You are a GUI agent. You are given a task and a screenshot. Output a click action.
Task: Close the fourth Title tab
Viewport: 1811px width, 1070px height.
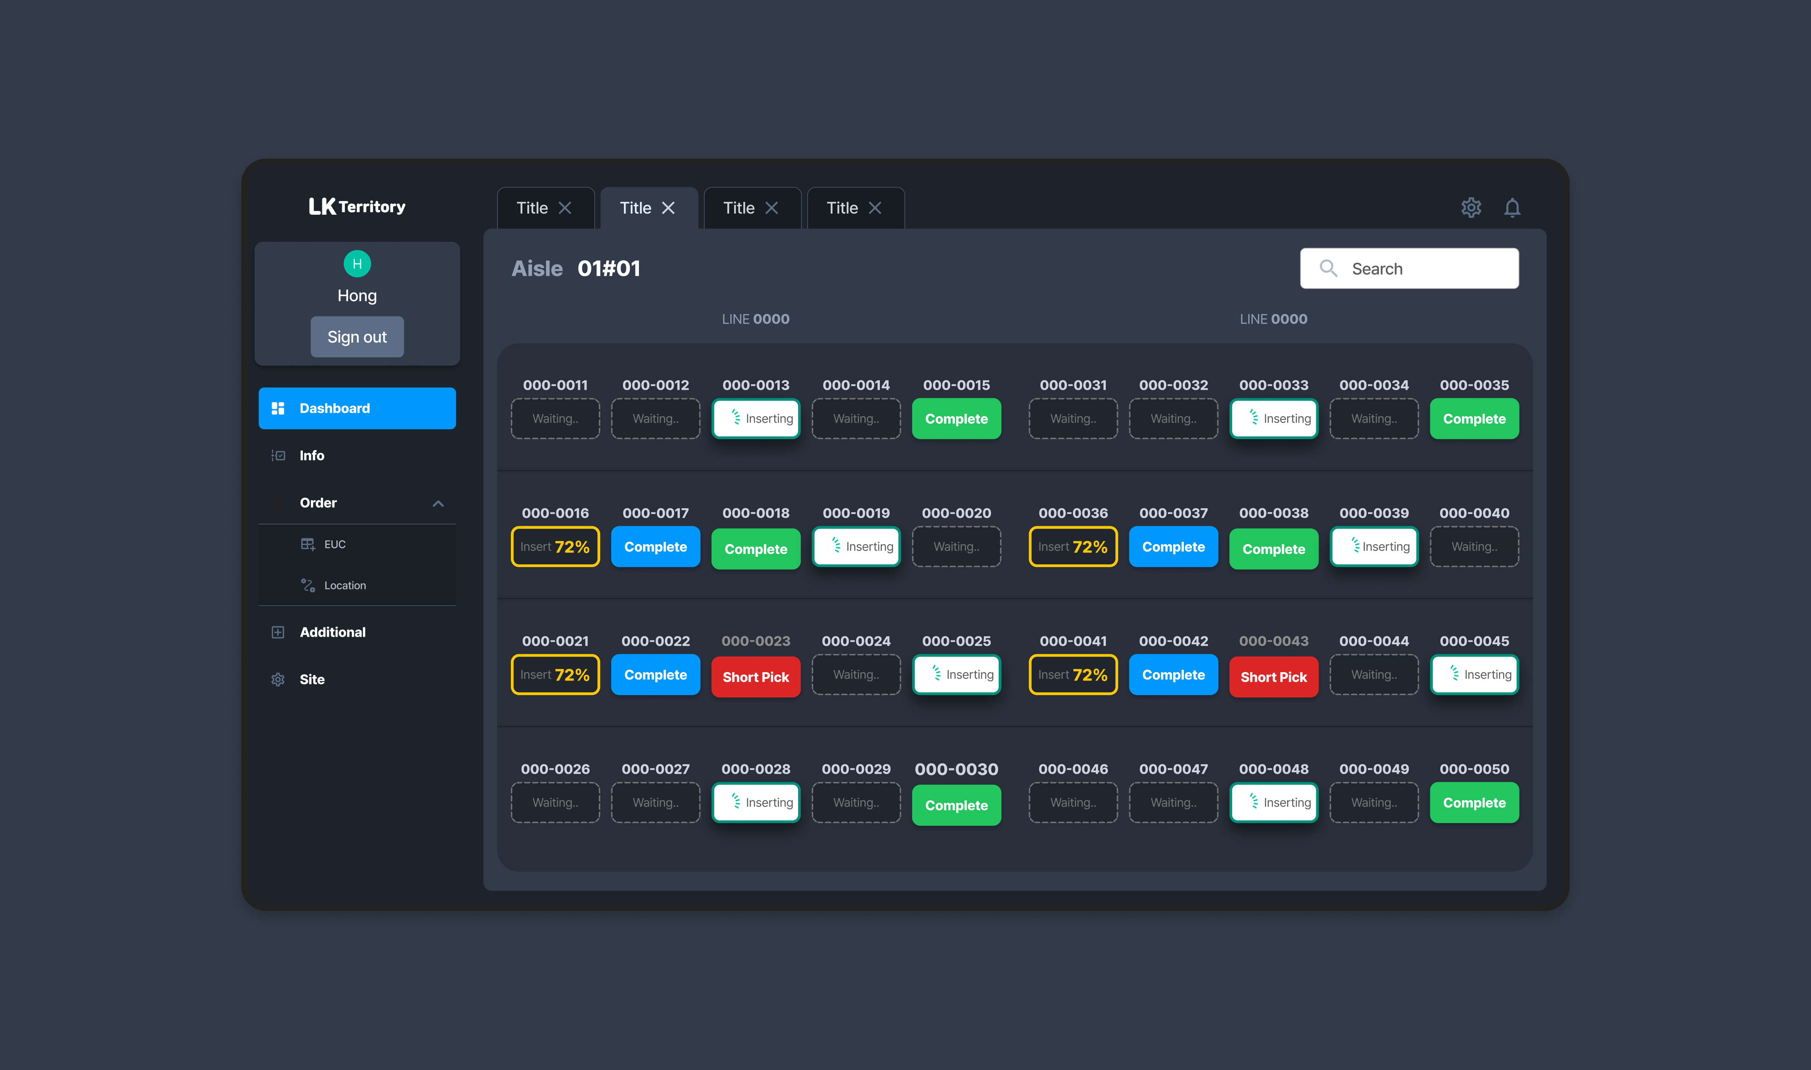click(x=875, y=208)
